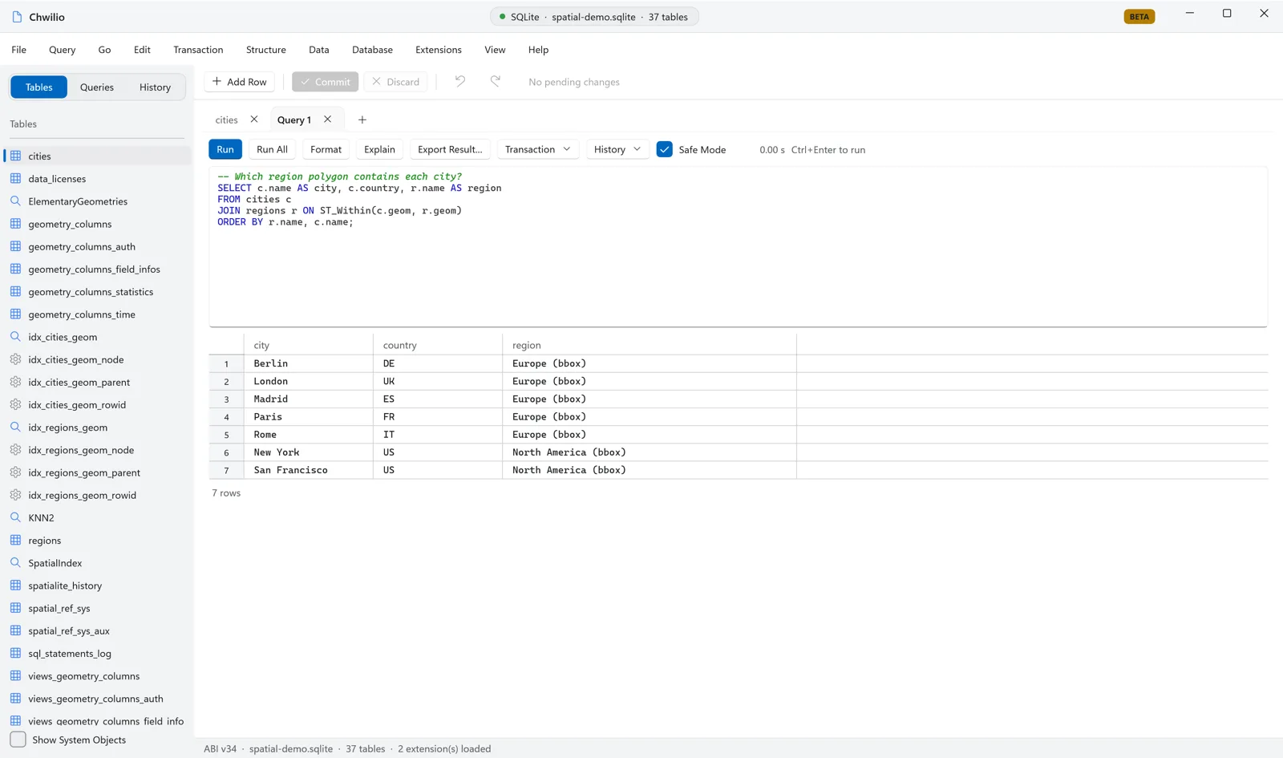Viewport: 1283px width, 758px height.
Task: Open the Help menu
Action: click(x=539, y=50)
